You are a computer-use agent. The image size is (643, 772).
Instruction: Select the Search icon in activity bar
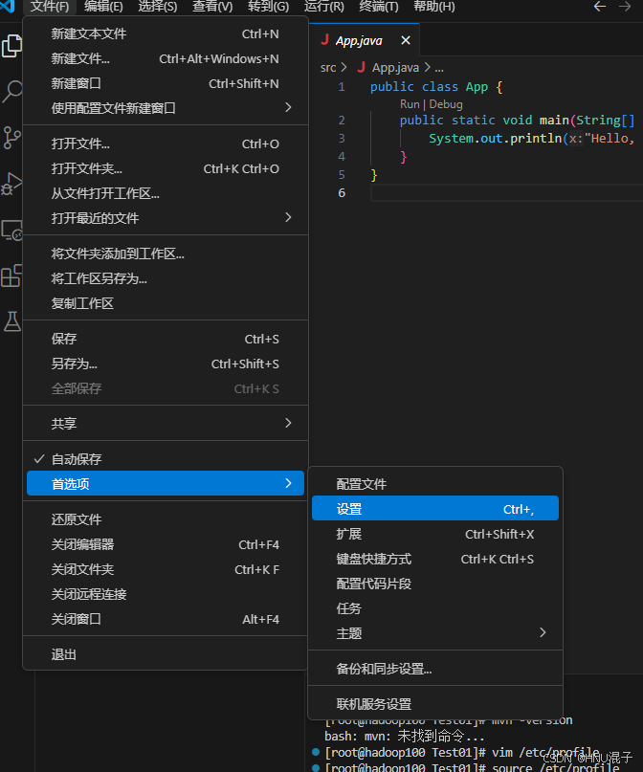(x=12, y=93)
